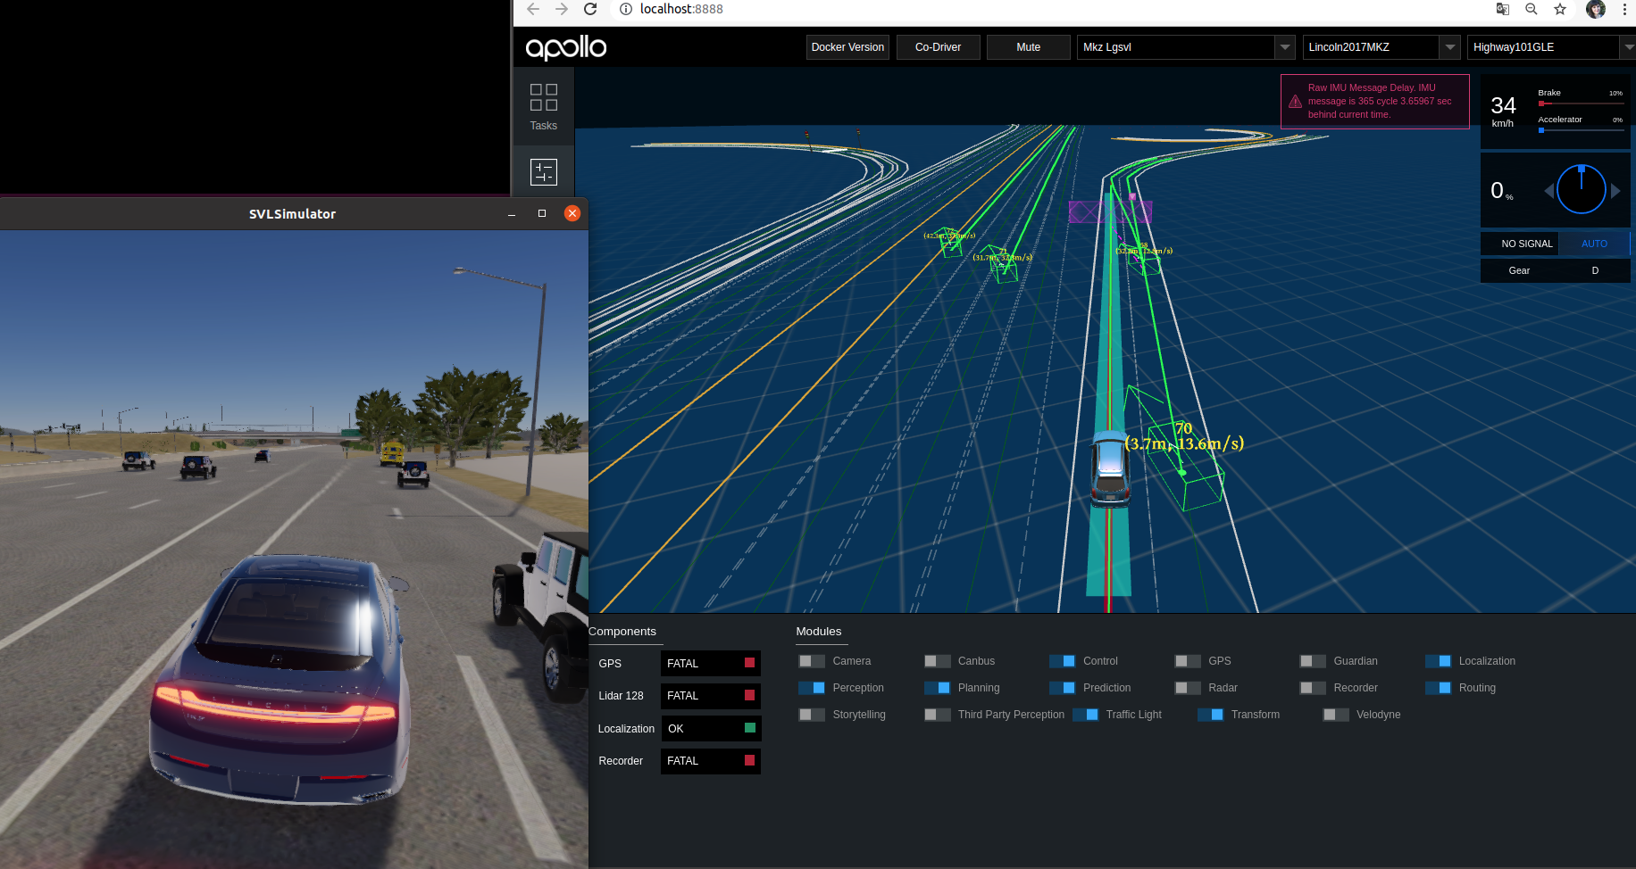1636x869 pixels.
Task: Open the browser zoom icon
Action: [x=1532, y=9]
